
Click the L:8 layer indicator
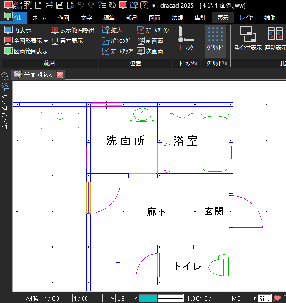121,299
